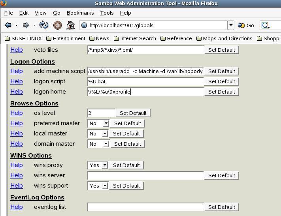Image resolution: width=281 pixels, height=216 pixels.
Task: Click the add machine script text field
Action: point(146,71)
